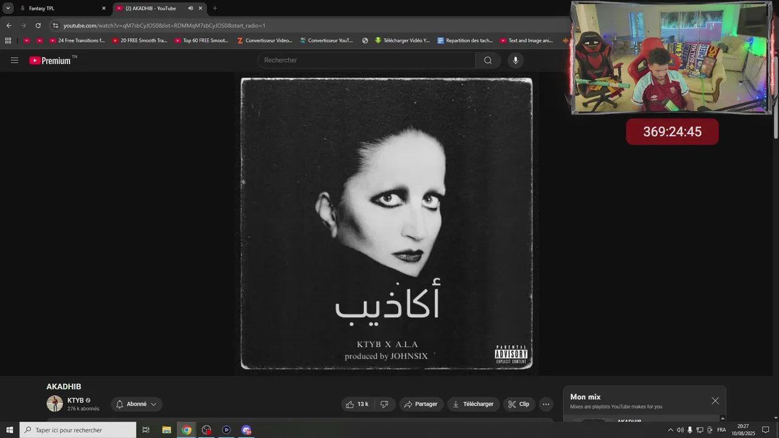779x438 pixels.
Task: Select the youtube.com URL address bar
Action: (x=164, y=26)
